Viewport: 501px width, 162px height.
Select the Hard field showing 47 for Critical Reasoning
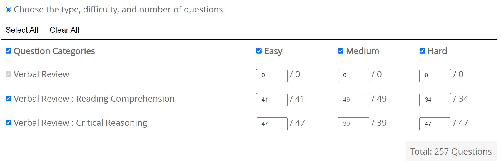[x=435, y=124]
